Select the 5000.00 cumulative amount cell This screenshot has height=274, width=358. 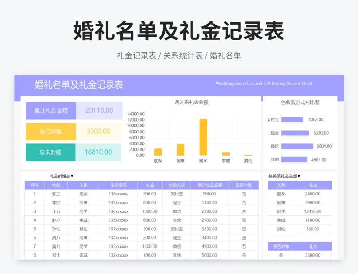coord(209,255)
